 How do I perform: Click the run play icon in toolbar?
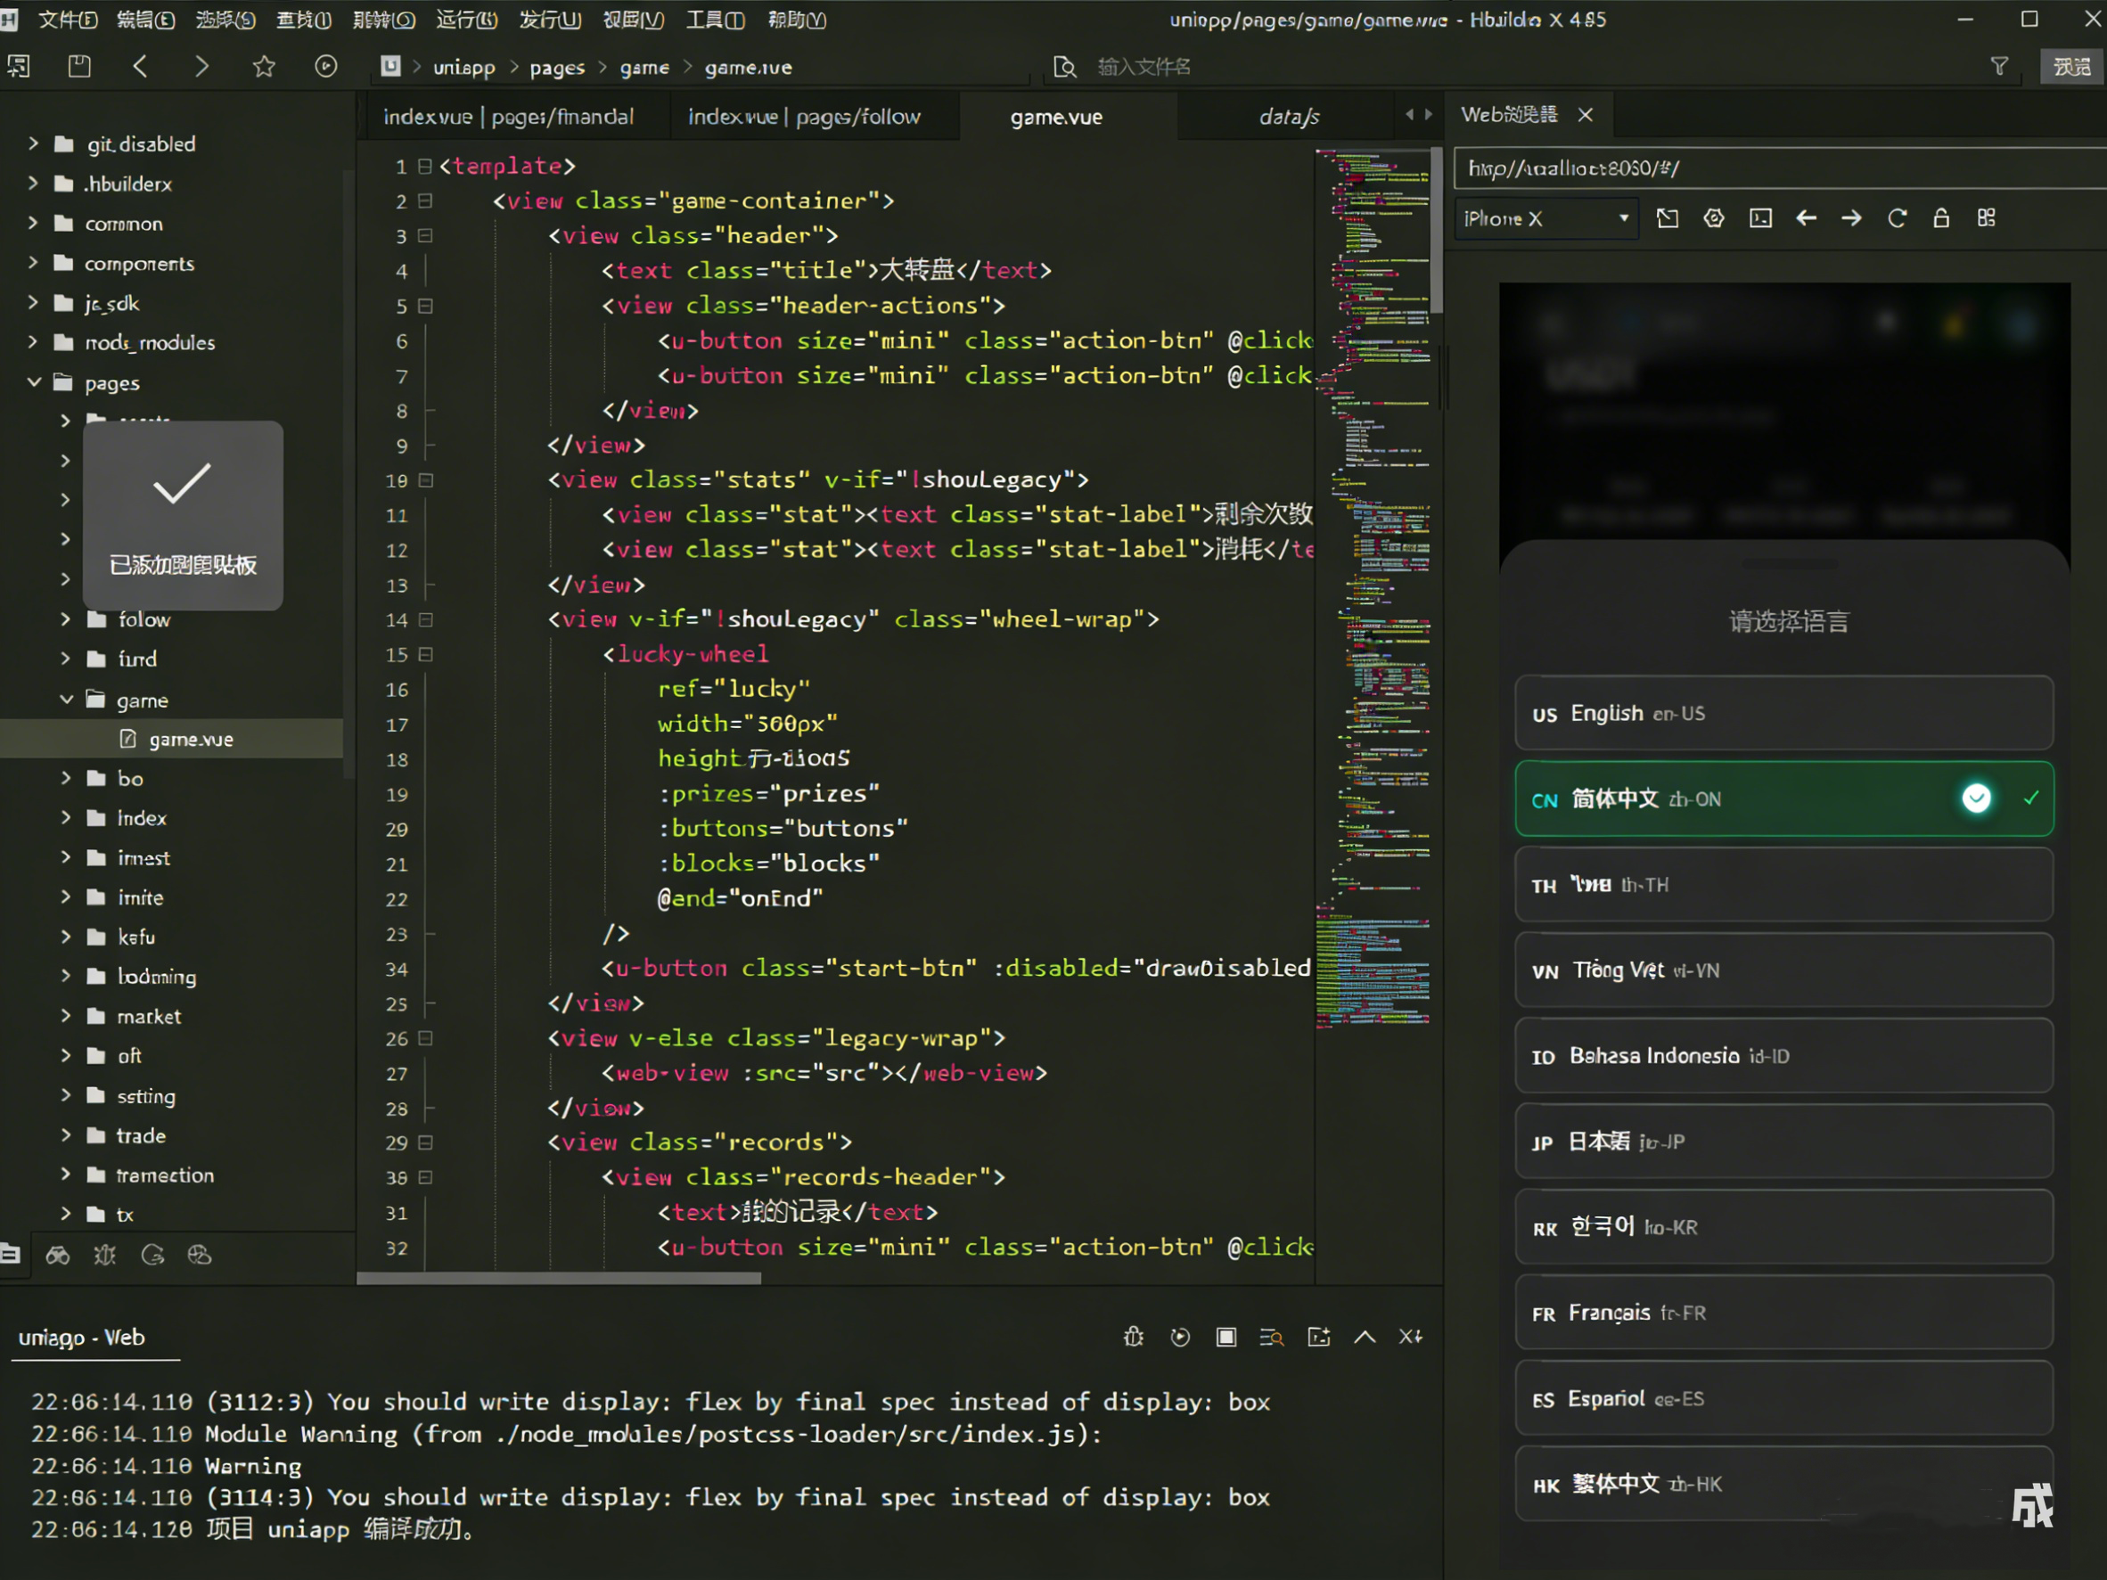(x=326, y=66)
